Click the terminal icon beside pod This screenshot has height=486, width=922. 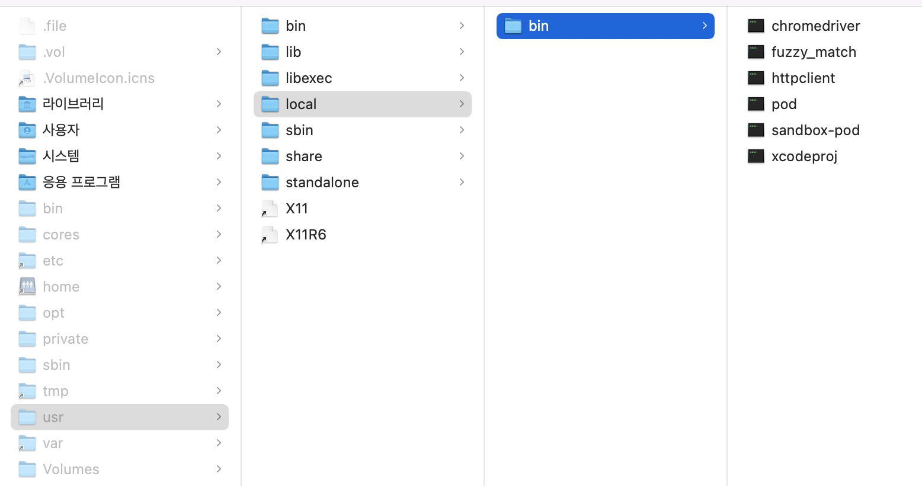(755, 104)
